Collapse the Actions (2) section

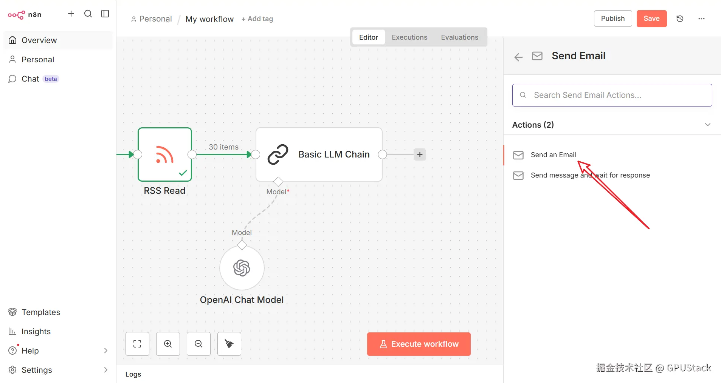(x=707, y=125)
